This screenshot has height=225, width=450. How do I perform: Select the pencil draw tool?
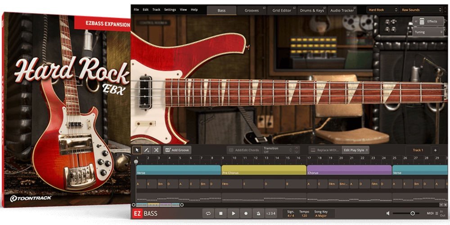147,150
